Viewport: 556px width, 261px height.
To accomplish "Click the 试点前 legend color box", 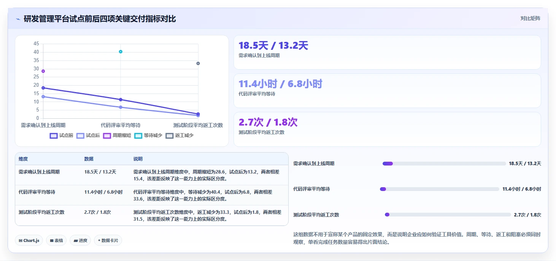I will (x=54, y=135).
